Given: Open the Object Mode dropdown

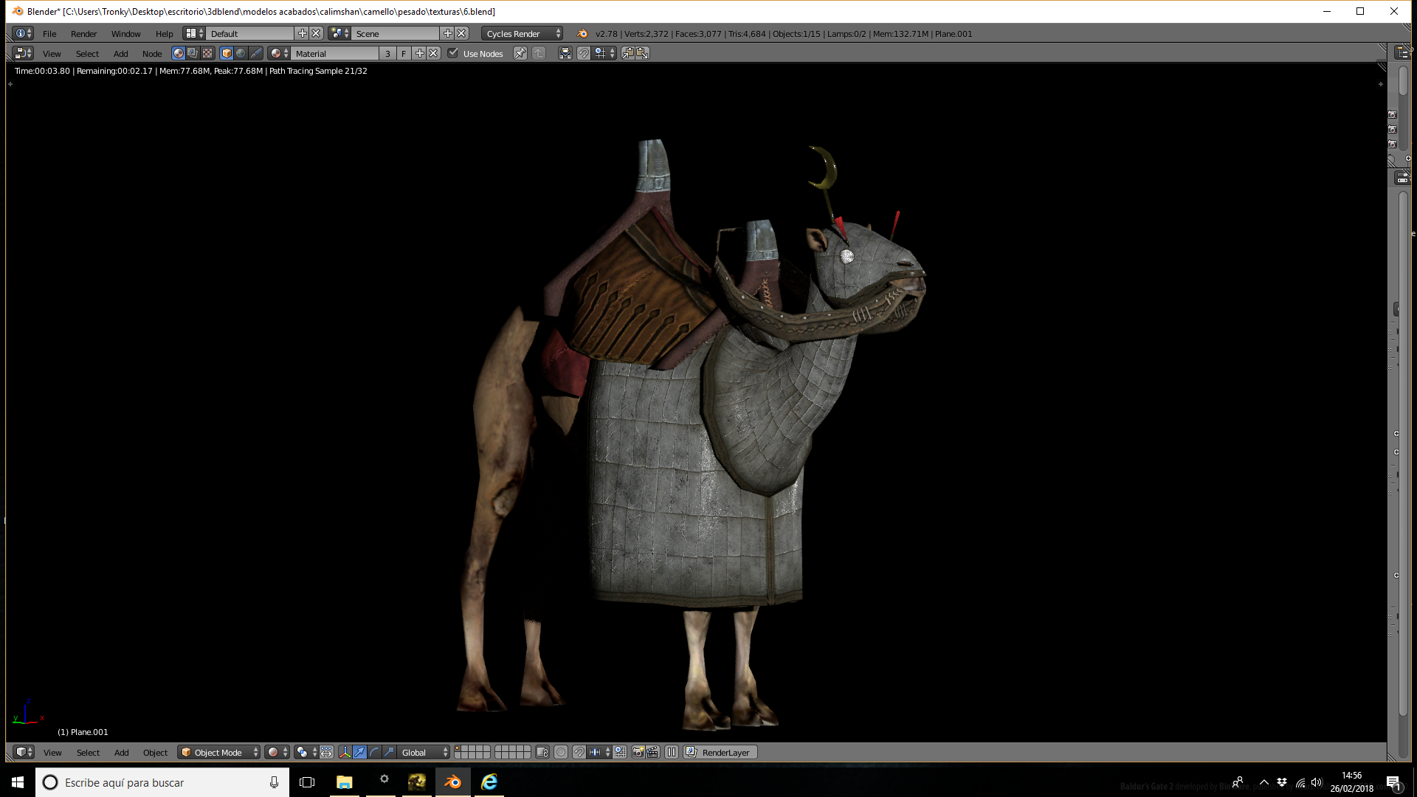Looking at the screenshot, I should point(219,752).
